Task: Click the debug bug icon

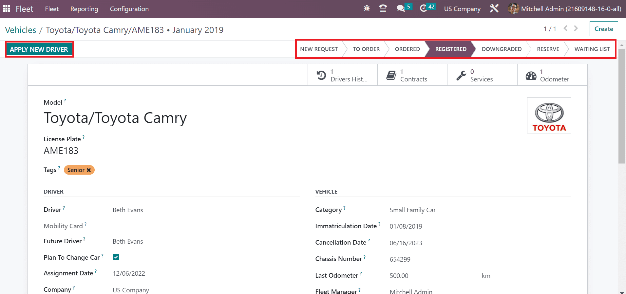Action: click(367, 8)
